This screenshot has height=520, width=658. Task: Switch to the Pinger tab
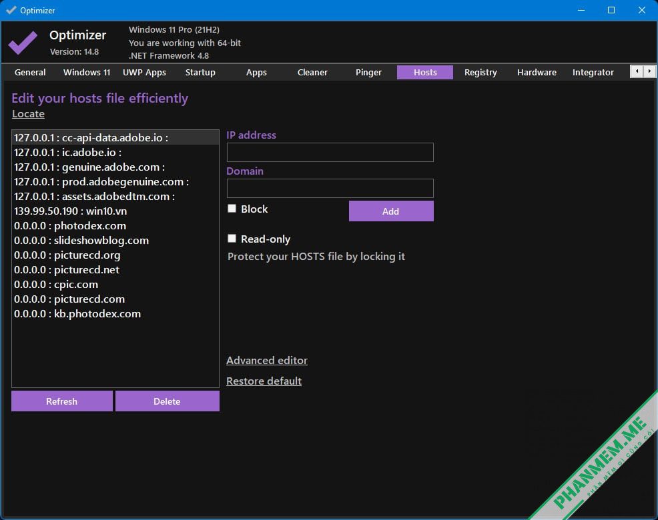pyautogui.click(x=368, y=72)
